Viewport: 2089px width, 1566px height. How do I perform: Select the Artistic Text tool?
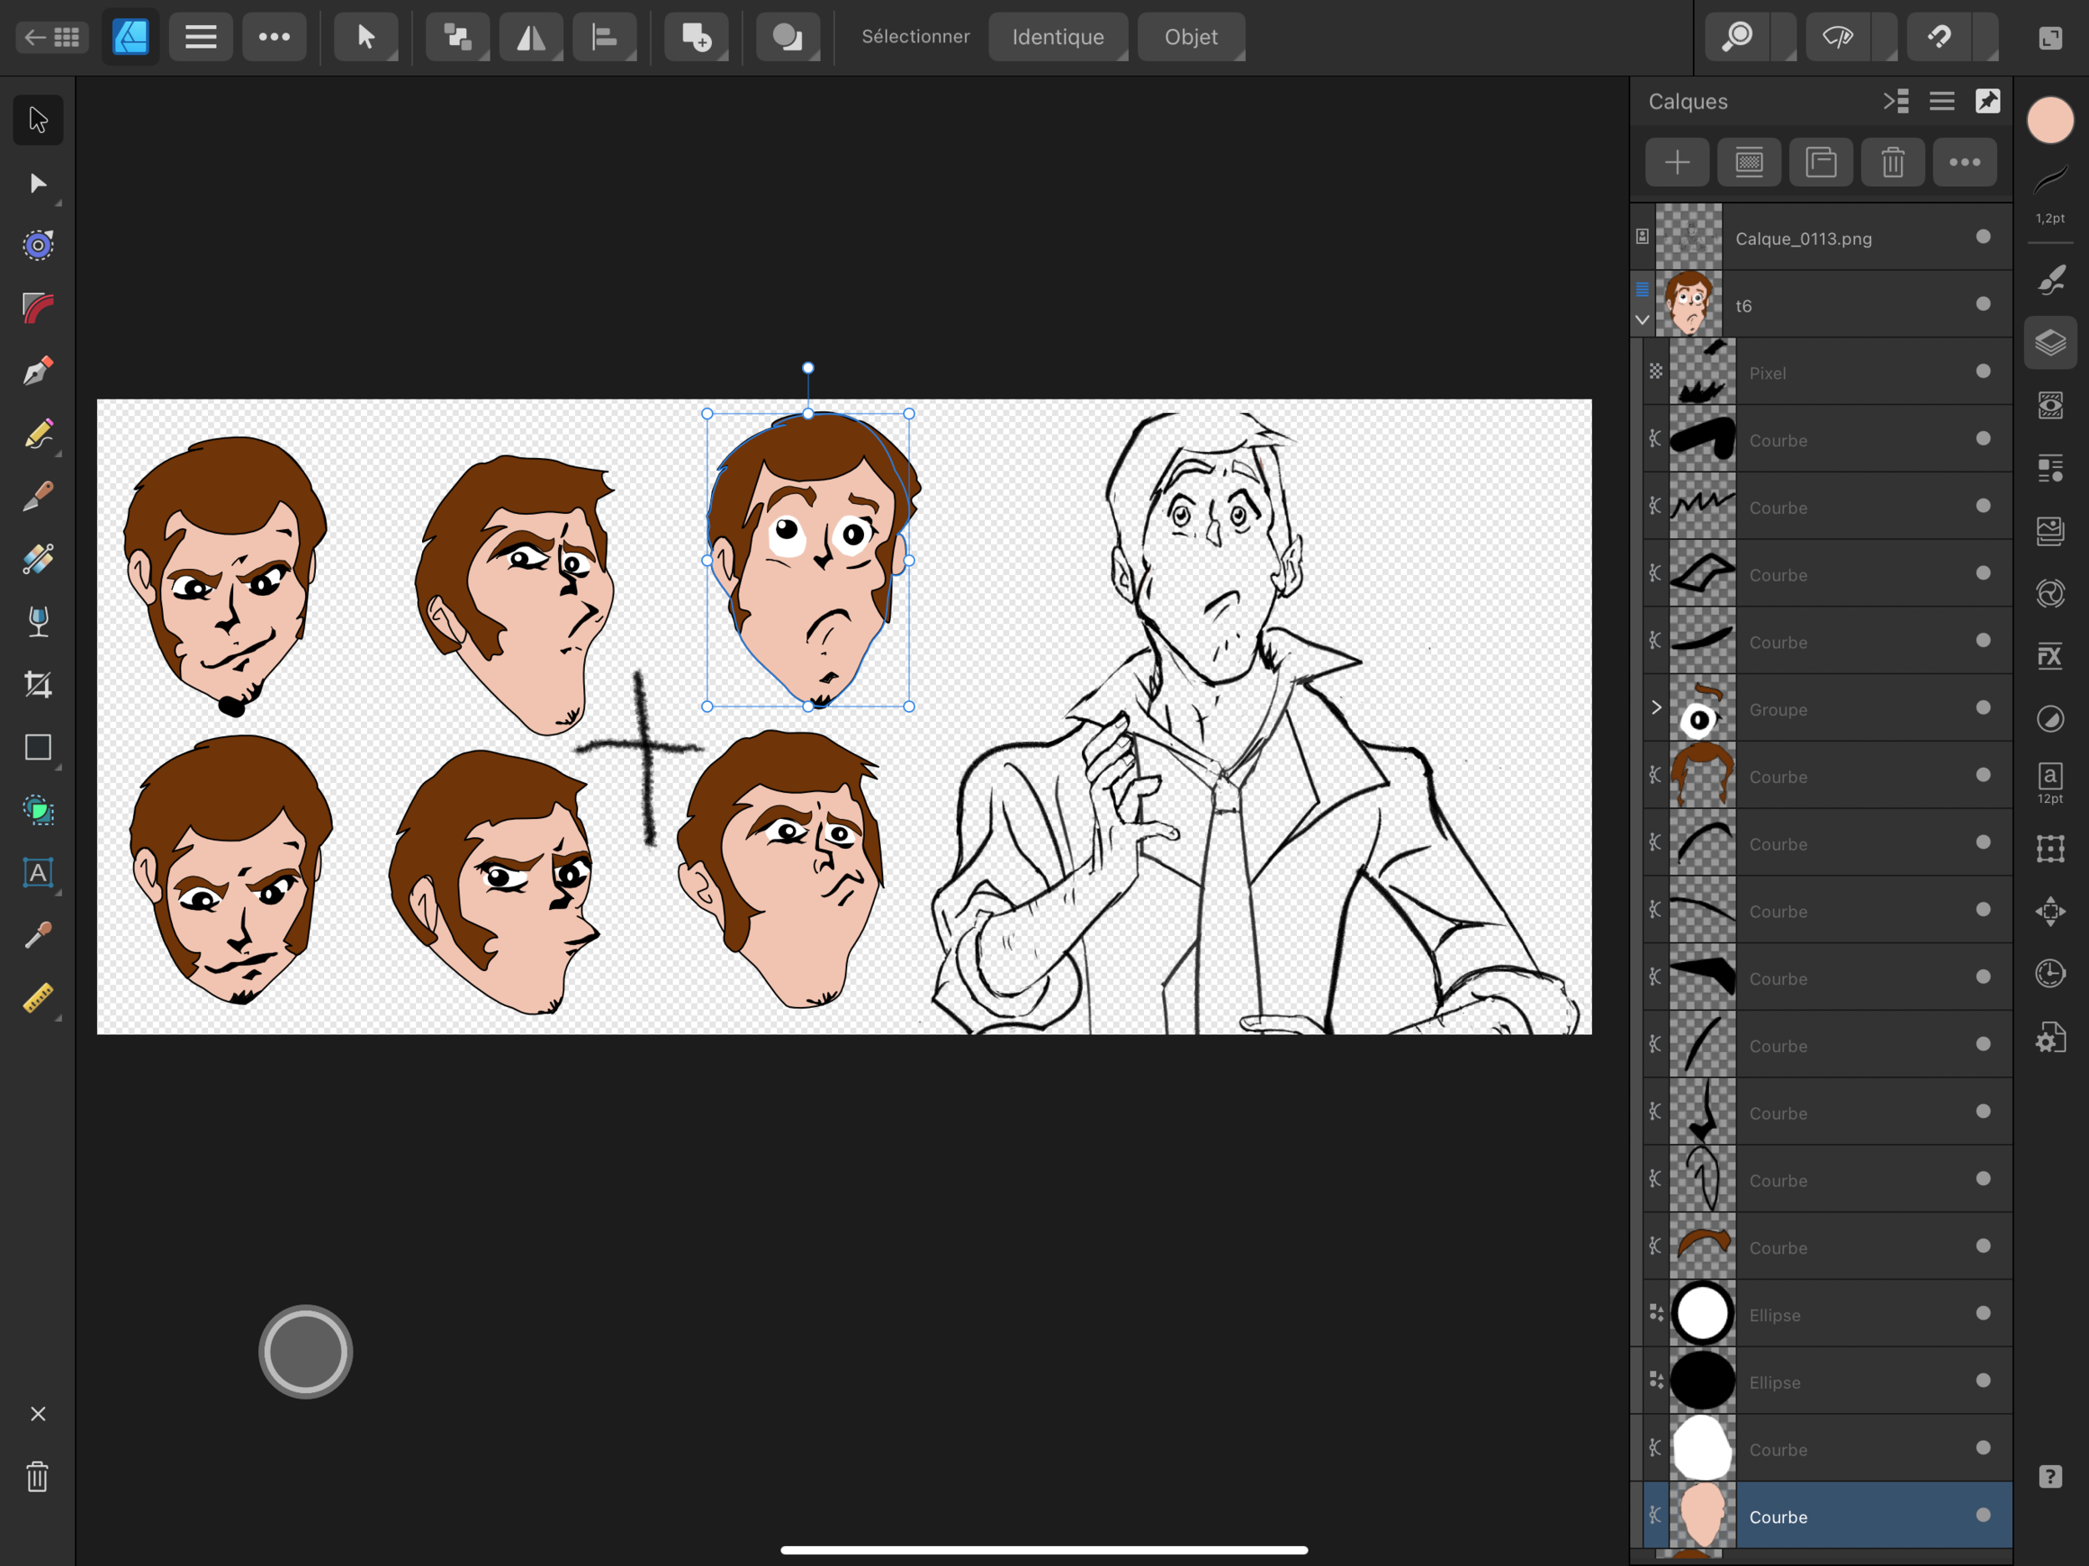38,872
